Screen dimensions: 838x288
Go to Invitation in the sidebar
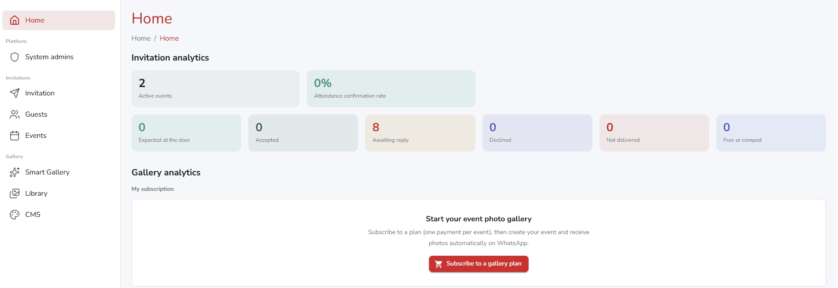point(58,93)
